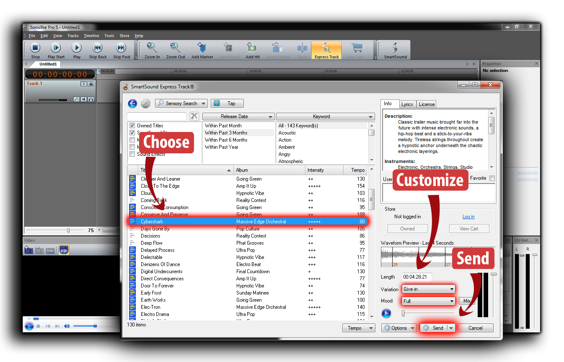564x362 pixels.
Task: Click the track icon beside Digital Undercurrents
Action: pyautogui.click(x=132, y=271)
